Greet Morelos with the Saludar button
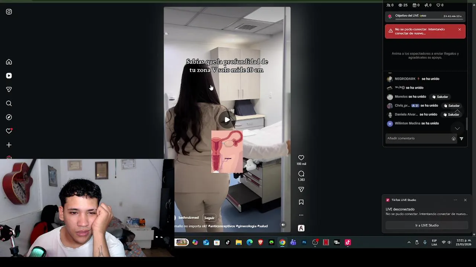The image size is (476, 267). point(440,97)
